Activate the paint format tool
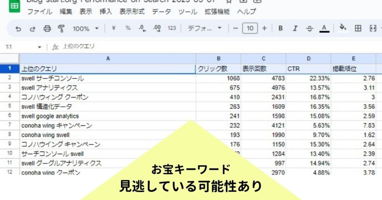382x200 pixels. pos(62,28)
